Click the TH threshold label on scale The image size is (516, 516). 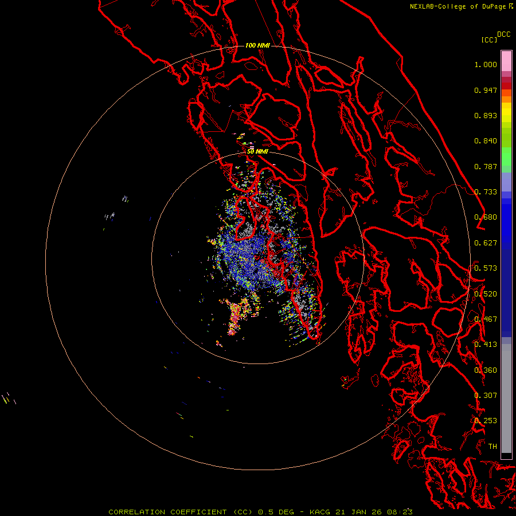click(x=492, y=447)
